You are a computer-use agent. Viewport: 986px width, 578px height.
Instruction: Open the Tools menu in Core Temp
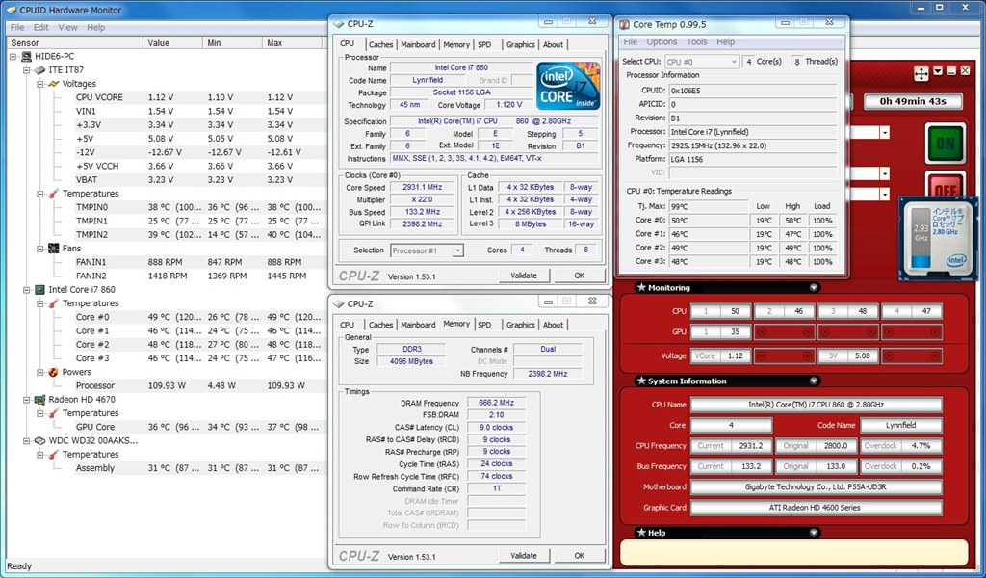697,41
